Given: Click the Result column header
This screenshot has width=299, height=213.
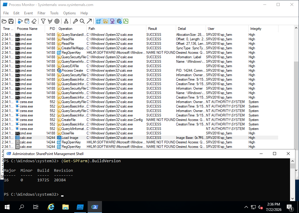Looking at the screenshot, I should 161,29.
